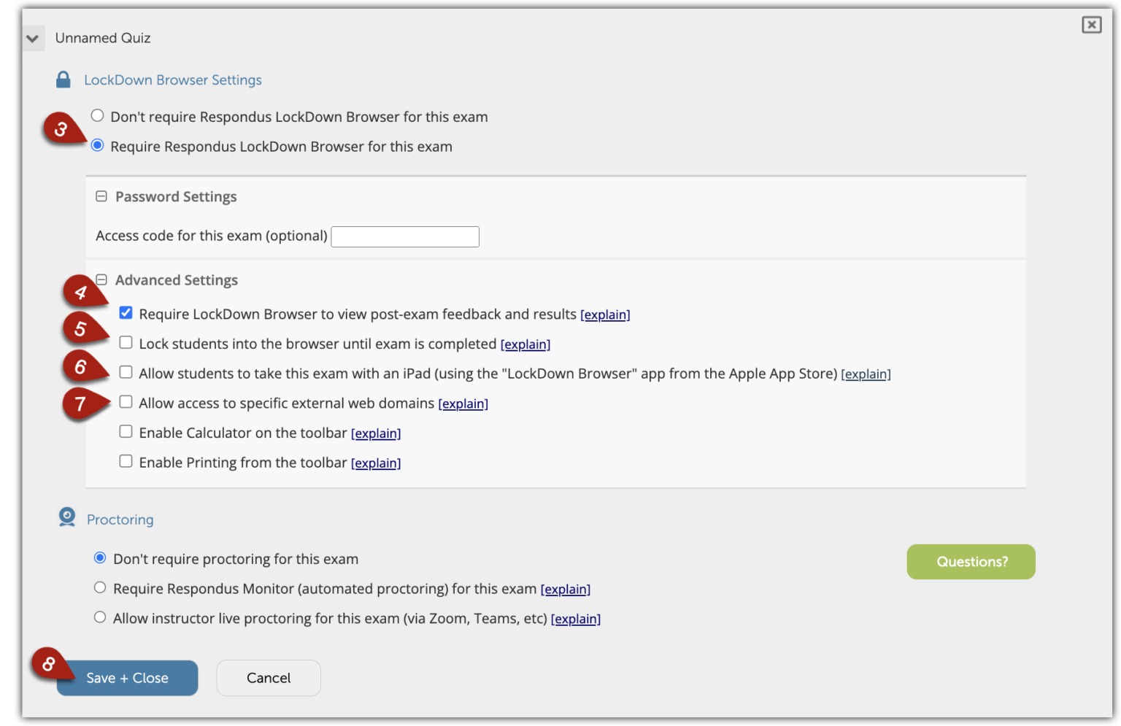This screenshot has width=1121, height=726.
Task: Select Allow instructor live proctoring option
Action: coord(100,617)
